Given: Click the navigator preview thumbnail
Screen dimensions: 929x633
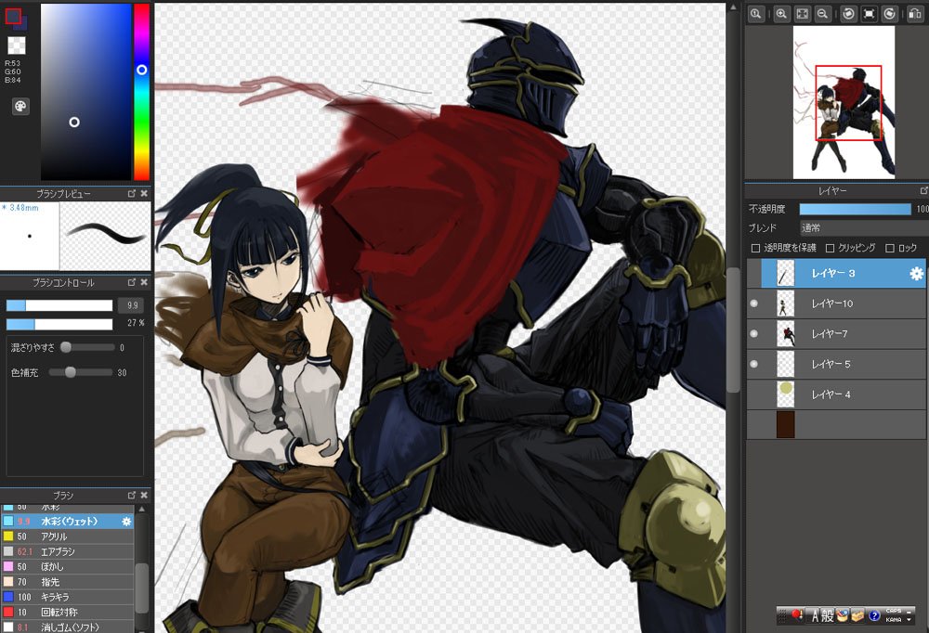Looking at the screenshot, I should 844,102.
